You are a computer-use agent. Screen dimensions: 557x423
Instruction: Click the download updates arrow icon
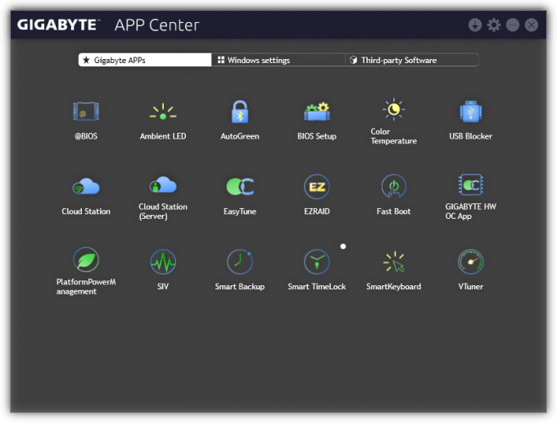tap(474, 25)
